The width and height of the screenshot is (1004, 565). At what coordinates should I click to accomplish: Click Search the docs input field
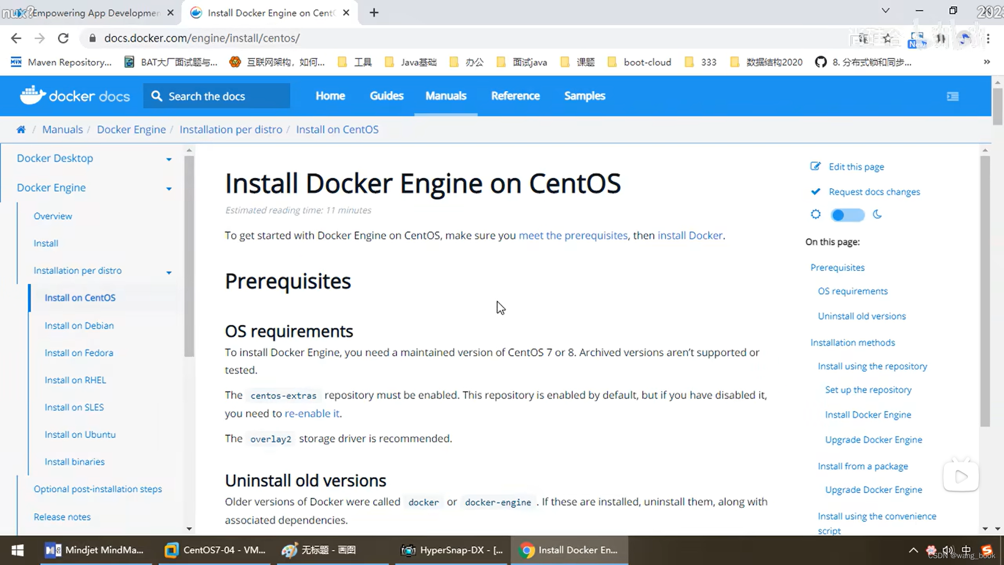tap(216, 96)
